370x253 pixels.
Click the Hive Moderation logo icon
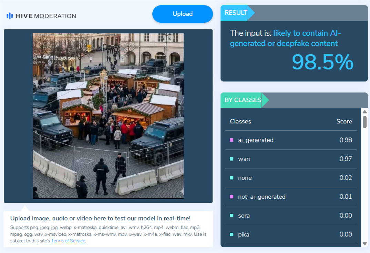[x=10, y=16]
